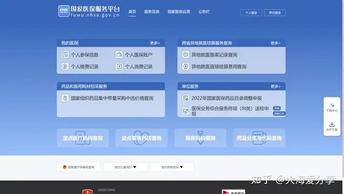Click the 个人消费记录 icon
Image resolution: width=344 pixels, height=194 pixels.
119,66
